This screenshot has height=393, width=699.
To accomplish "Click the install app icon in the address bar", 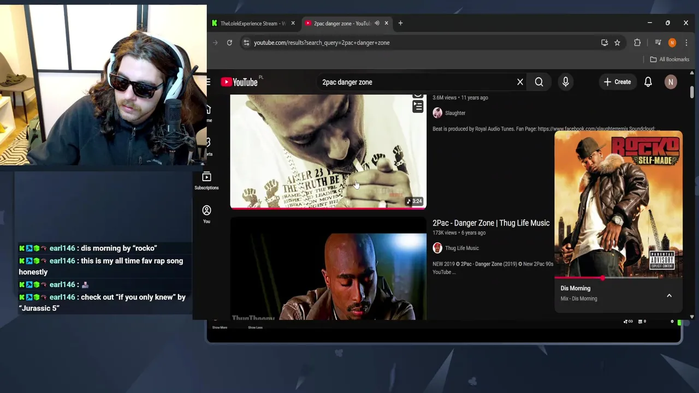I will (x=605, y=43).
